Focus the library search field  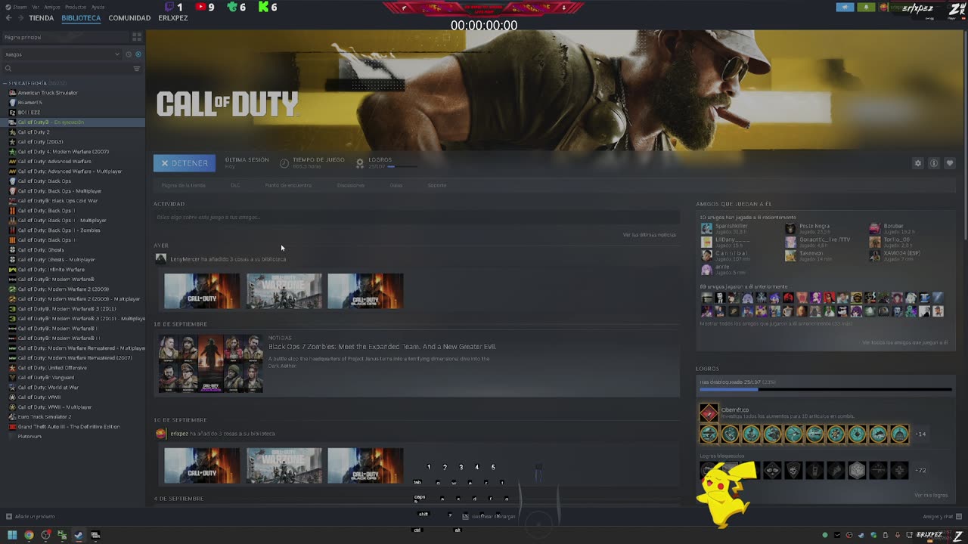(67, 69)
